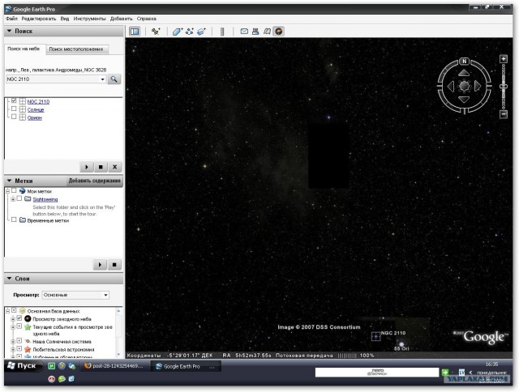Open the Файл menu

click(x=11, y=19)
